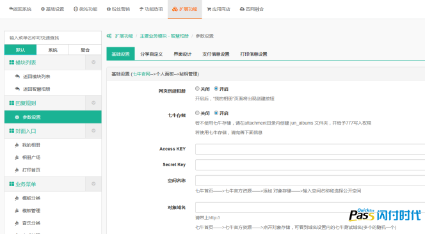The width and height of the screenshot is (425, 234).
Task: Collapse the 业务菜单 section with its chevron
Action: pyautogui.click(x=93, y=184)
